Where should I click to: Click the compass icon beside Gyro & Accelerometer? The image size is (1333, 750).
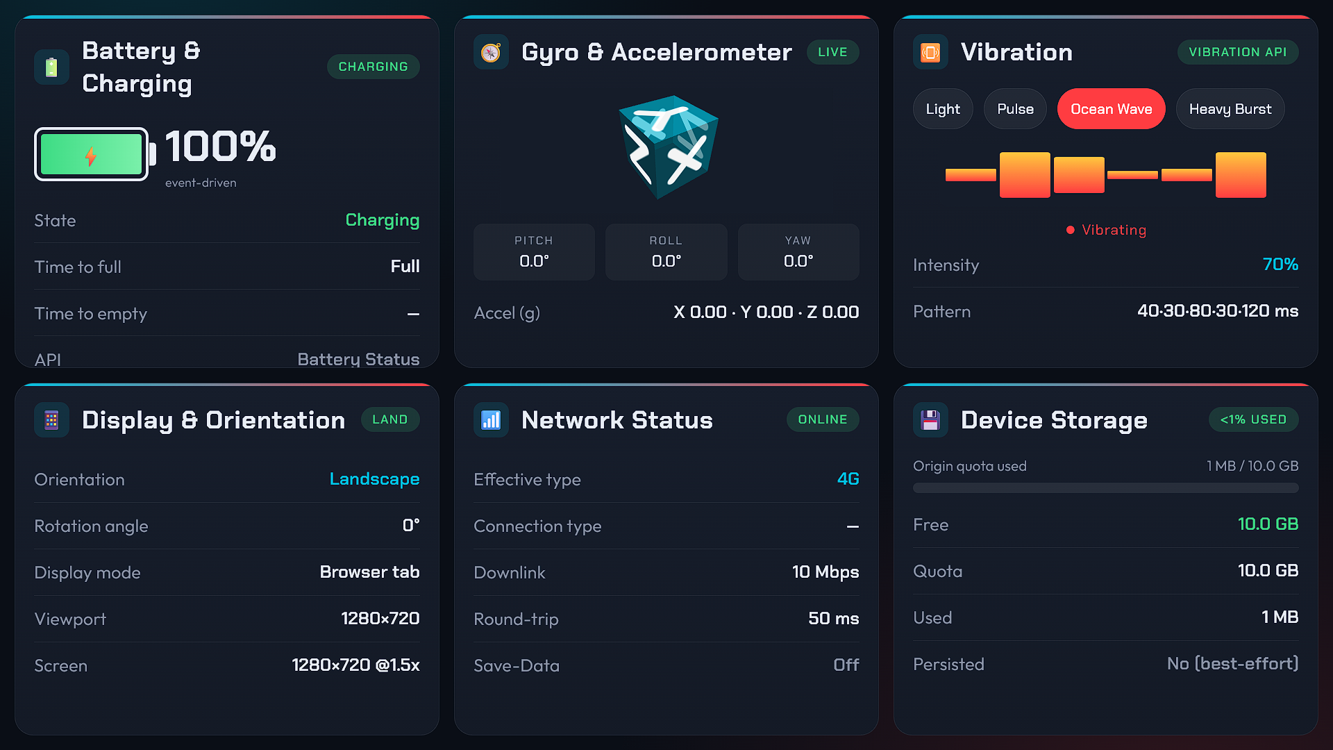491,52
